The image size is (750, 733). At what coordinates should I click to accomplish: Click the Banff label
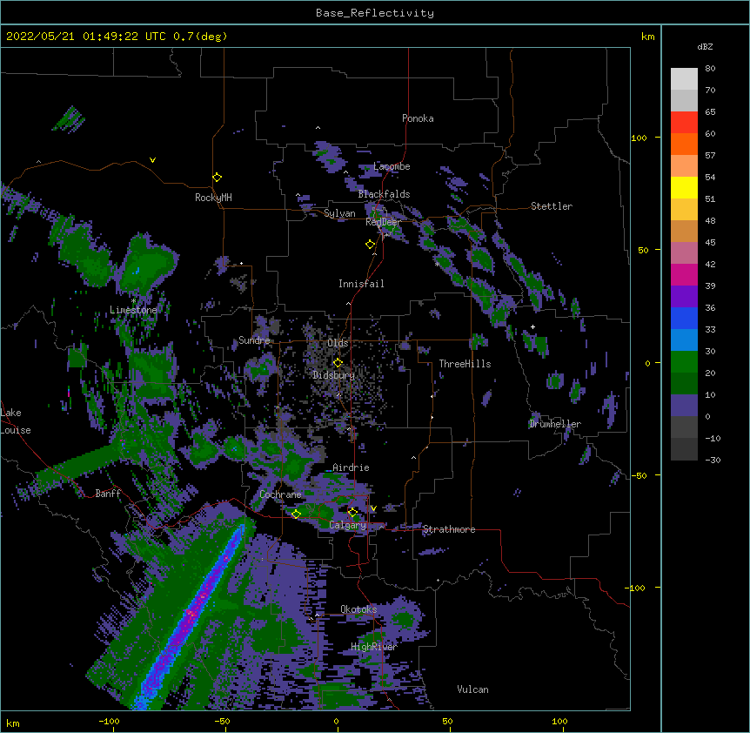108,494
